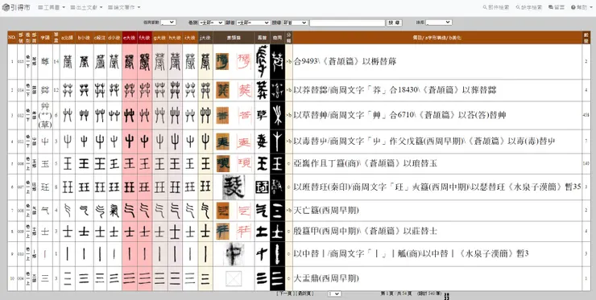Expand the stroke-count dropdown beside the search field
Image resolution: width=596 pixels, height=300 pixels.
(295, 23)
